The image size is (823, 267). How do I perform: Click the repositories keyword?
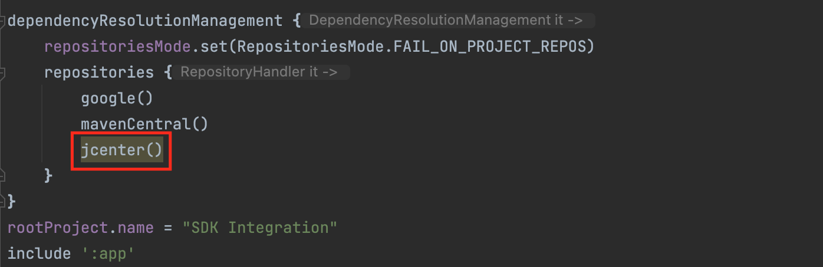[98, 72]
